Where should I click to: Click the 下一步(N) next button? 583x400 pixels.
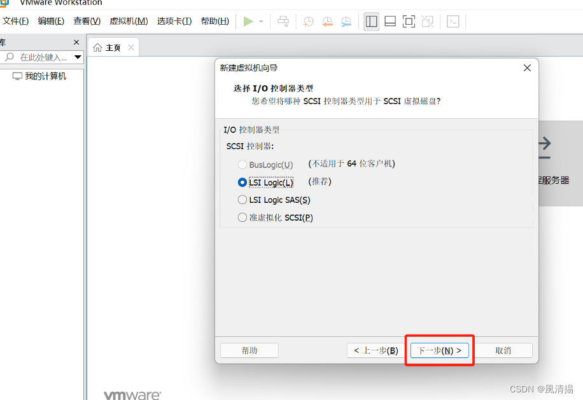pyautogui.click(x=440, y=350)
